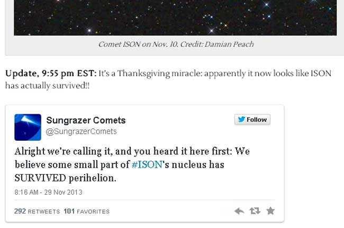Open the tweet timestamp 8:16 AM - 29 Nov 2013
Viewport: 344px width, 228px height.
pyautogui.click(x=48, y=192)
